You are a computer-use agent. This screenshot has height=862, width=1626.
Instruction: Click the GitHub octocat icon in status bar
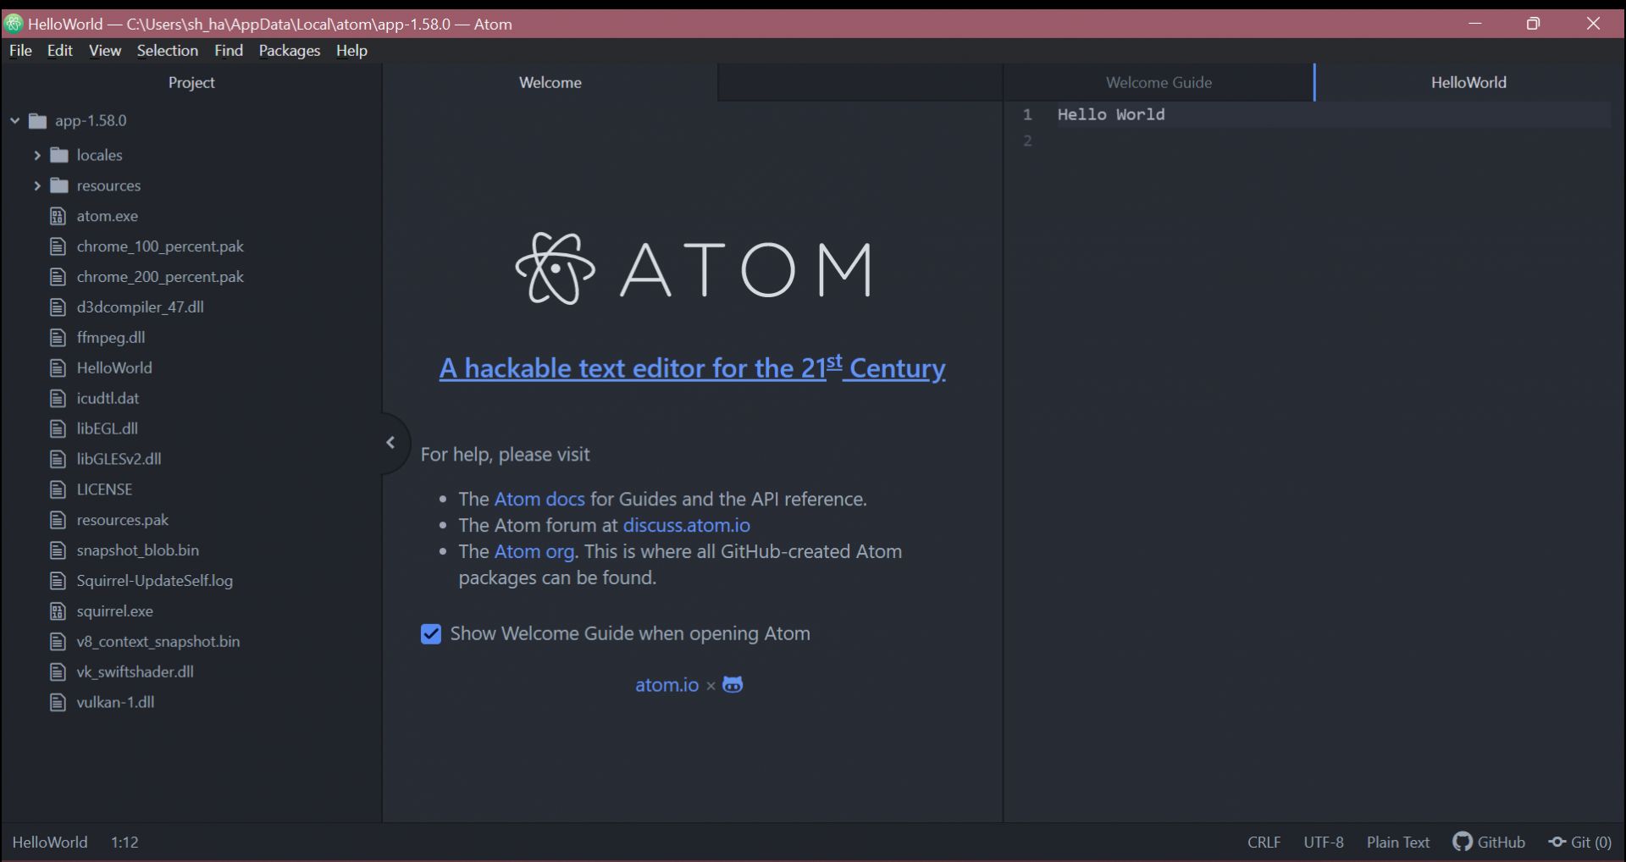1463,842
